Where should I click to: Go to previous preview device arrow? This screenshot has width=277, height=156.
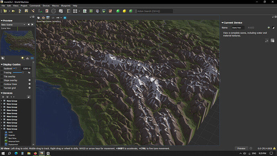click(29, 25)
